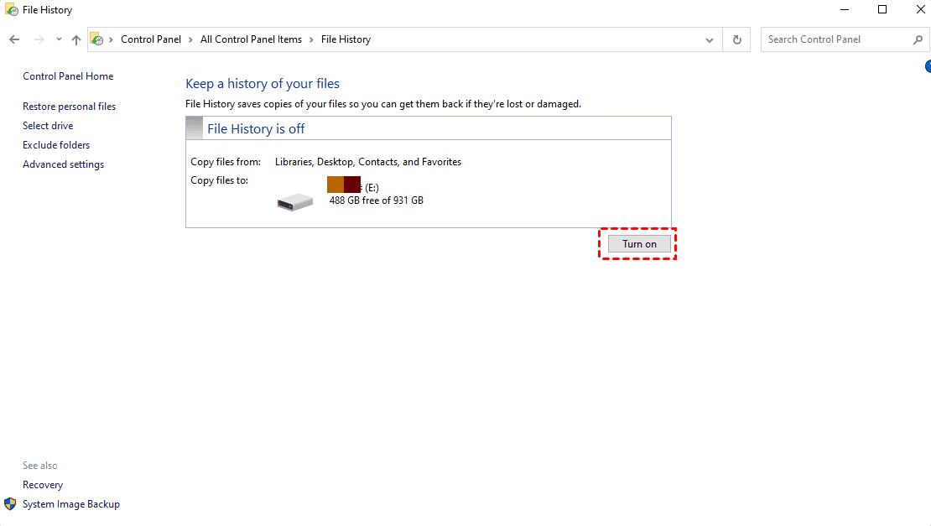Click the E: drive icon
Screen dimensions: 931x526
click(x=295, y=202)
